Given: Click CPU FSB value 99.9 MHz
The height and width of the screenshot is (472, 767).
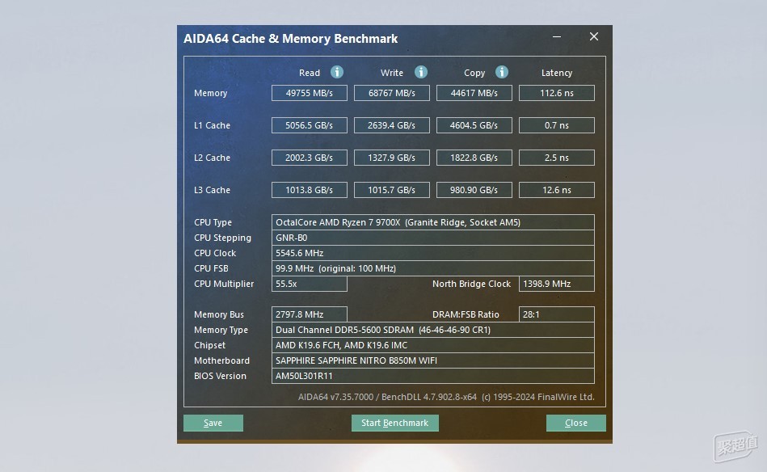Looking at the screenshot, I should click(x=433, y=268).
